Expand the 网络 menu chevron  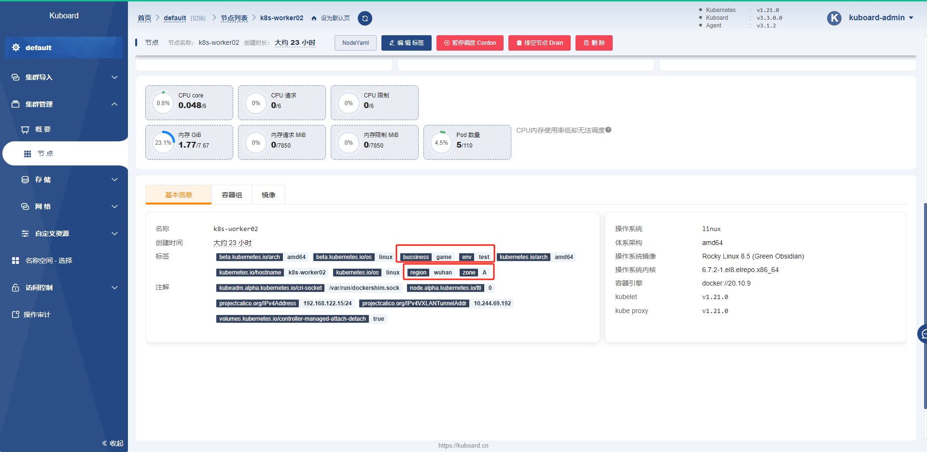click(114, 206)
